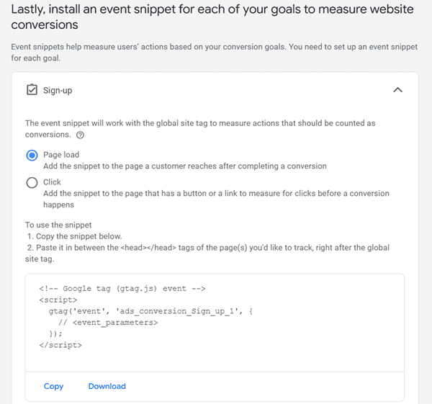Select the Click radio button
This screenshot has width=432, height=404.
pyautogui.click(x=32, y=183)
